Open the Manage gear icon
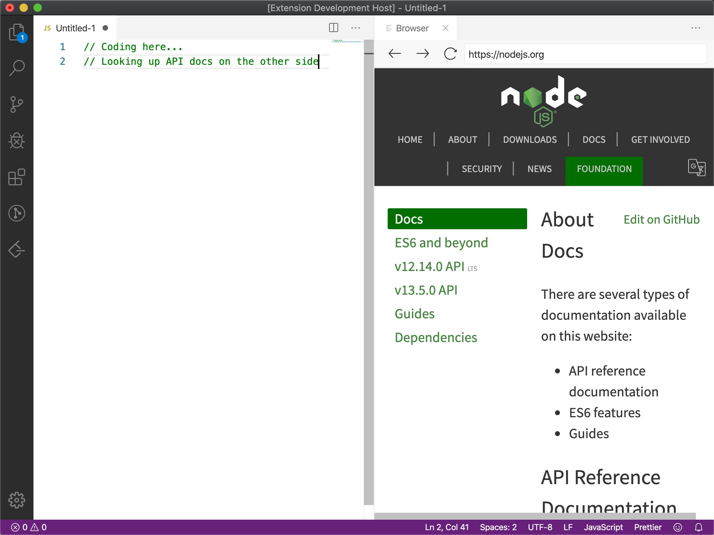This screenshot has width=714, height=535. [x=16, y=500]
